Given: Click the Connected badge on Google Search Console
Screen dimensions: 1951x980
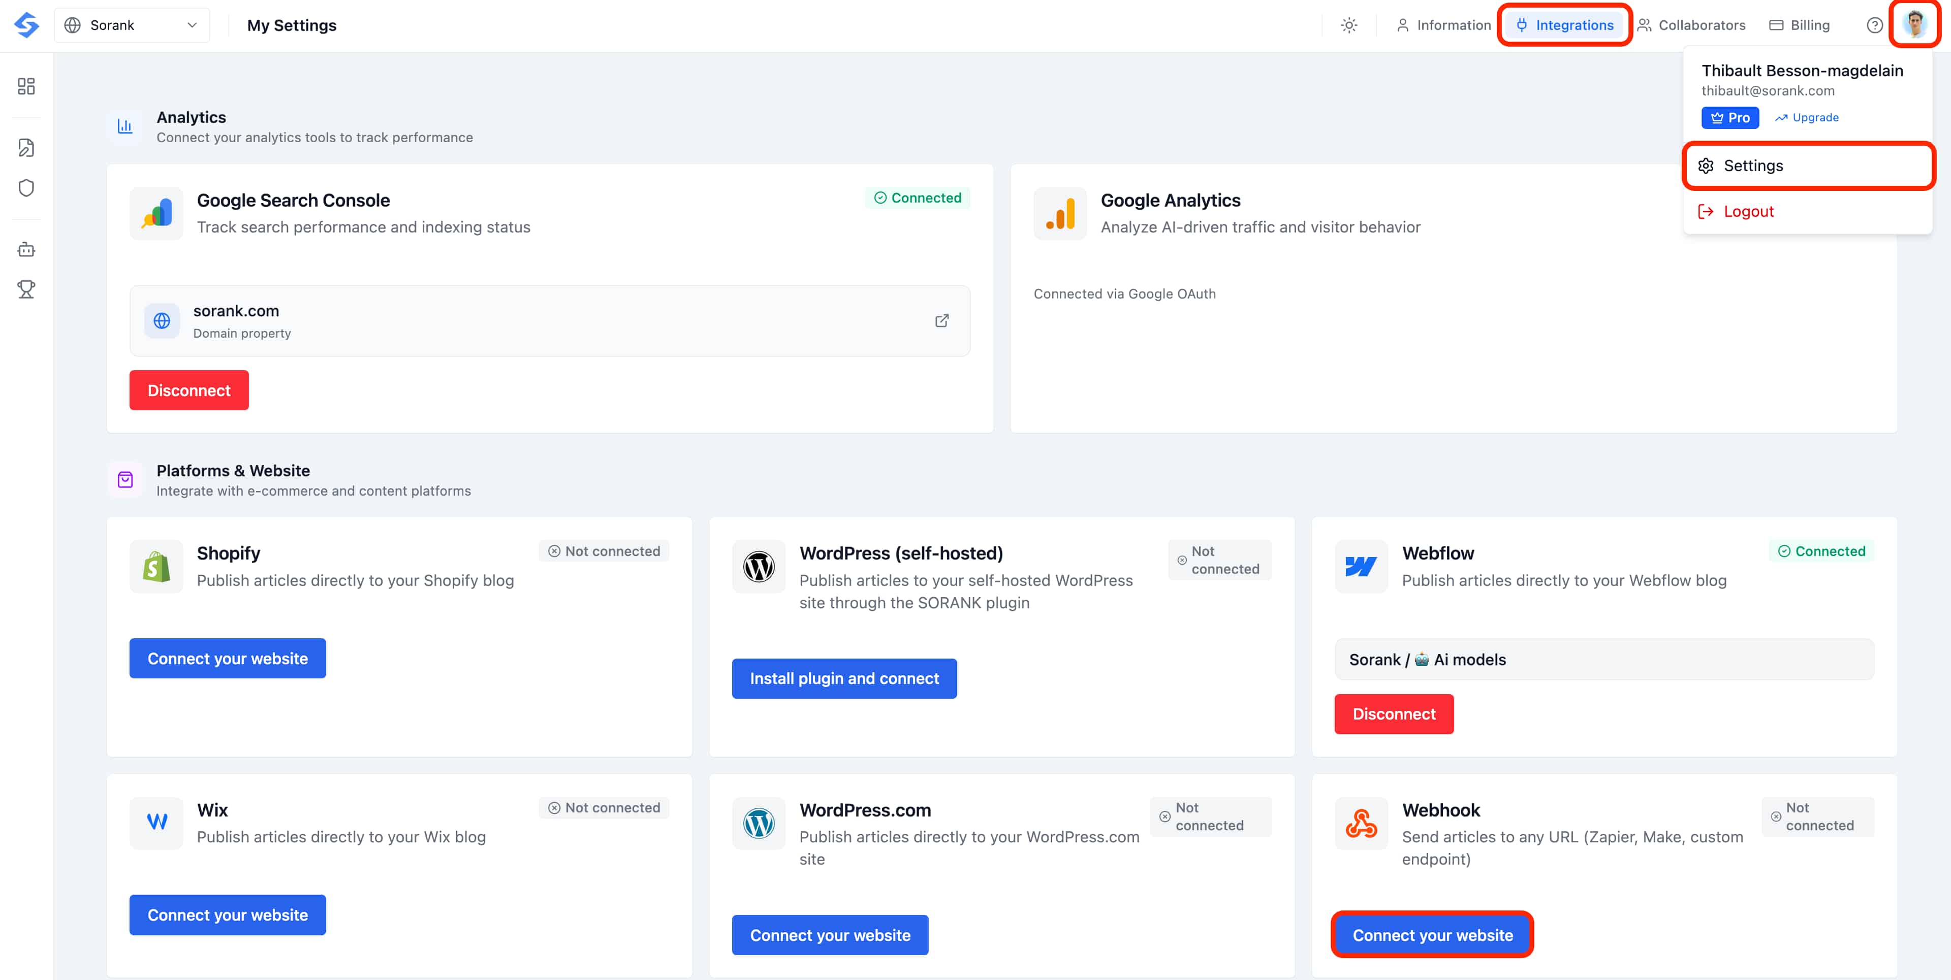Looking at the screenshot, I should tap(918, 198).
